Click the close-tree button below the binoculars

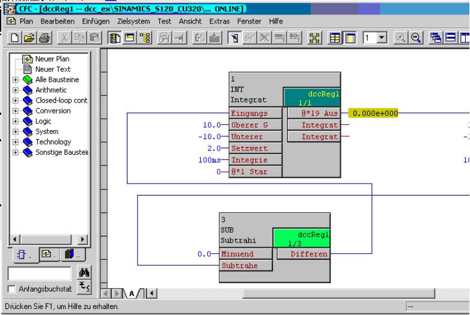84,287
